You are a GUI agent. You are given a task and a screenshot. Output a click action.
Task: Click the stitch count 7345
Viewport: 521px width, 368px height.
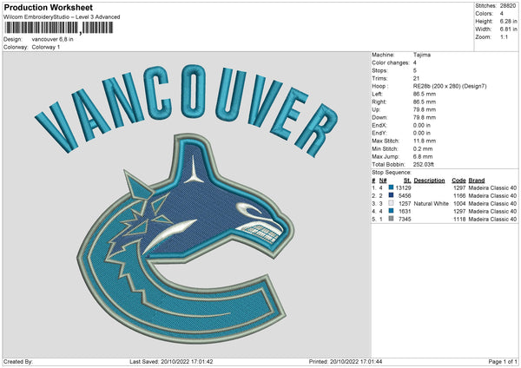pos(405,220)
